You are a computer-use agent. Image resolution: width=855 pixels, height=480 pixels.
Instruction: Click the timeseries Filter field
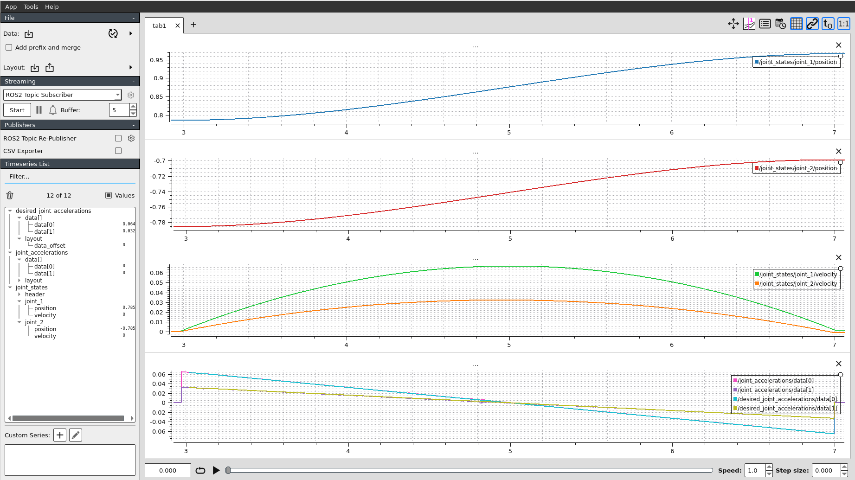pyautogui.click(x=70, y=176)
